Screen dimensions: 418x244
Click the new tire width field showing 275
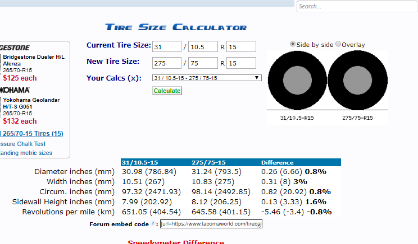coord(166,63)
